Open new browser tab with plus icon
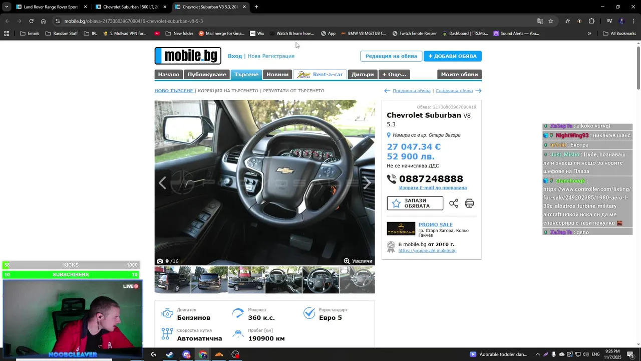Screen dimensions: 641x361 pyautogui.click(x=256, y=7)
